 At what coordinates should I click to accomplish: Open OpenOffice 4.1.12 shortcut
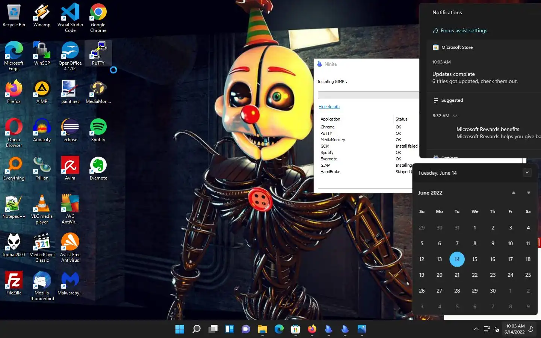[70, 56]
